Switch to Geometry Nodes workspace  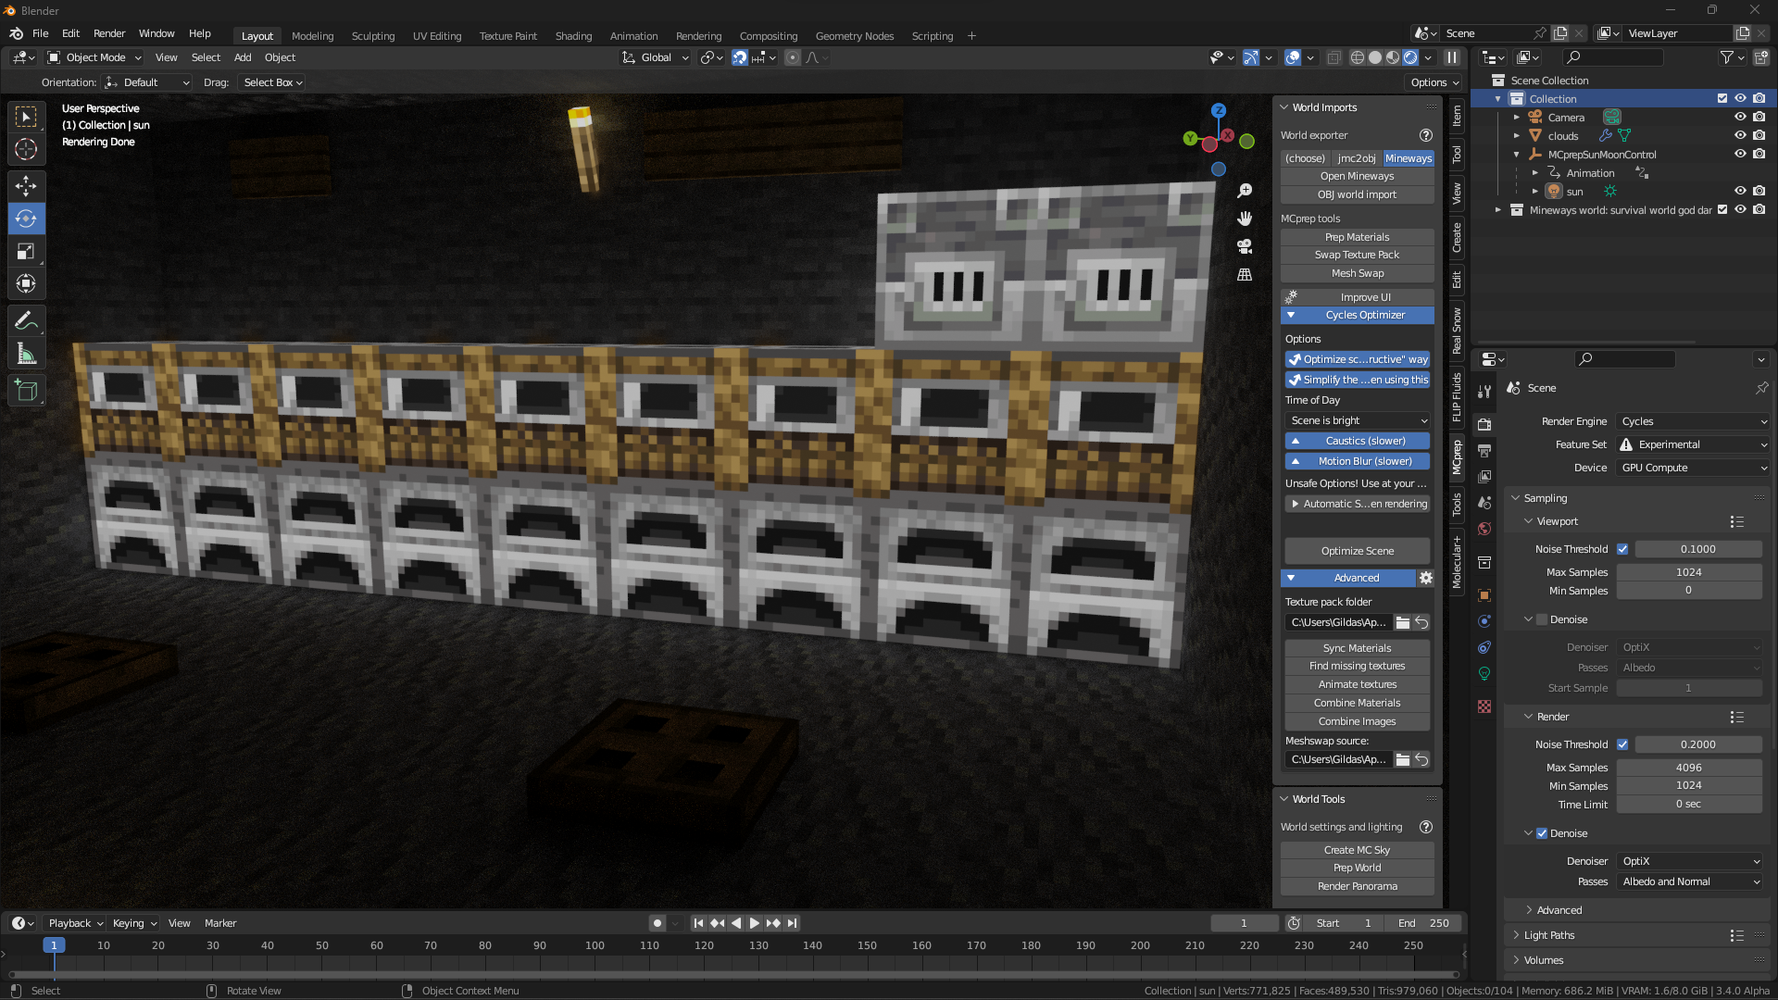[854, 36]
